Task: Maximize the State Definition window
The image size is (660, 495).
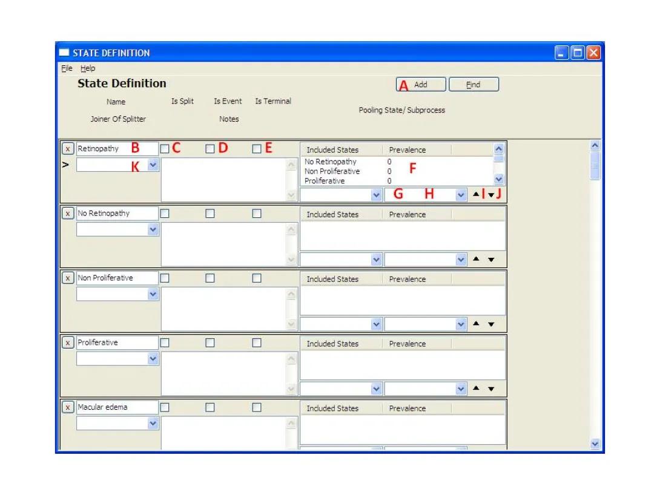Action: [x=578, y=53]
